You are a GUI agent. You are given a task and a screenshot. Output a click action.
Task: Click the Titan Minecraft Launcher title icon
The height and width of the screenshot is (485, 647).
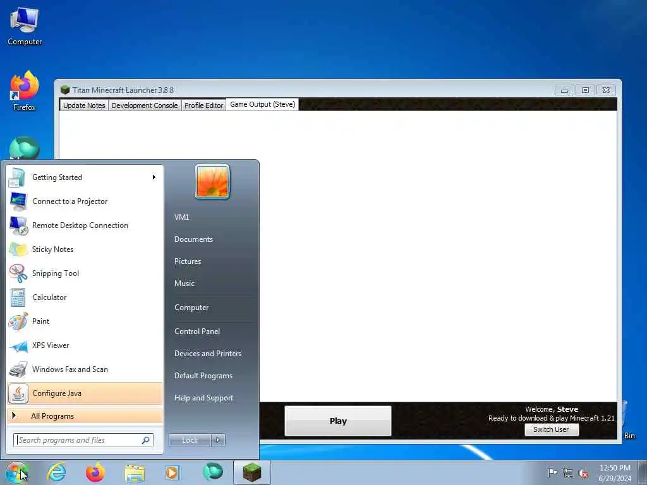[x=65, y=90]
